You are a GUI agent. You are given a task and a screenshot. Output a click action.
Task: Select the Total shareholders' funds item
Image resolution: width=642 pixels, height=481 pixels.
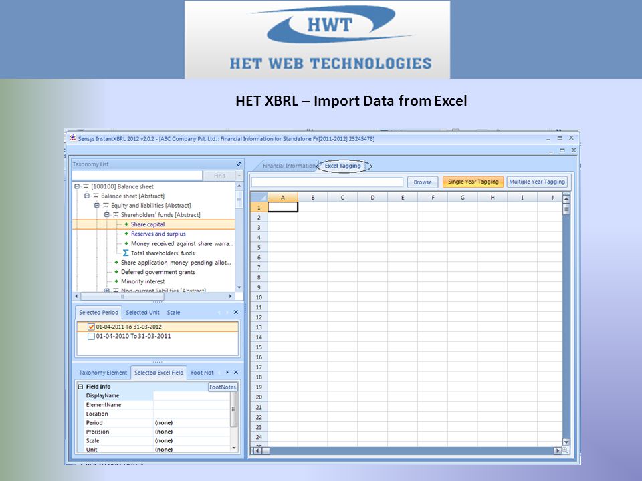click(x=162, y=253)
